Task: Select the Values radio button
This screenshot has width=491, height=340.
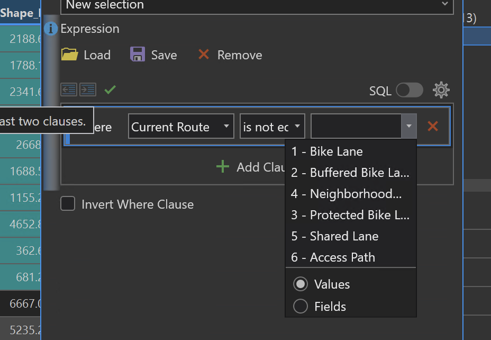Action: [x=301, y=284]
